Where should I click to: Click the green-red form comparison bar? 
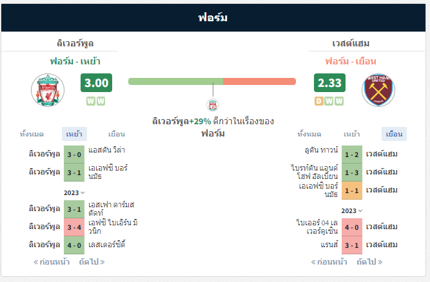(212, 81)
